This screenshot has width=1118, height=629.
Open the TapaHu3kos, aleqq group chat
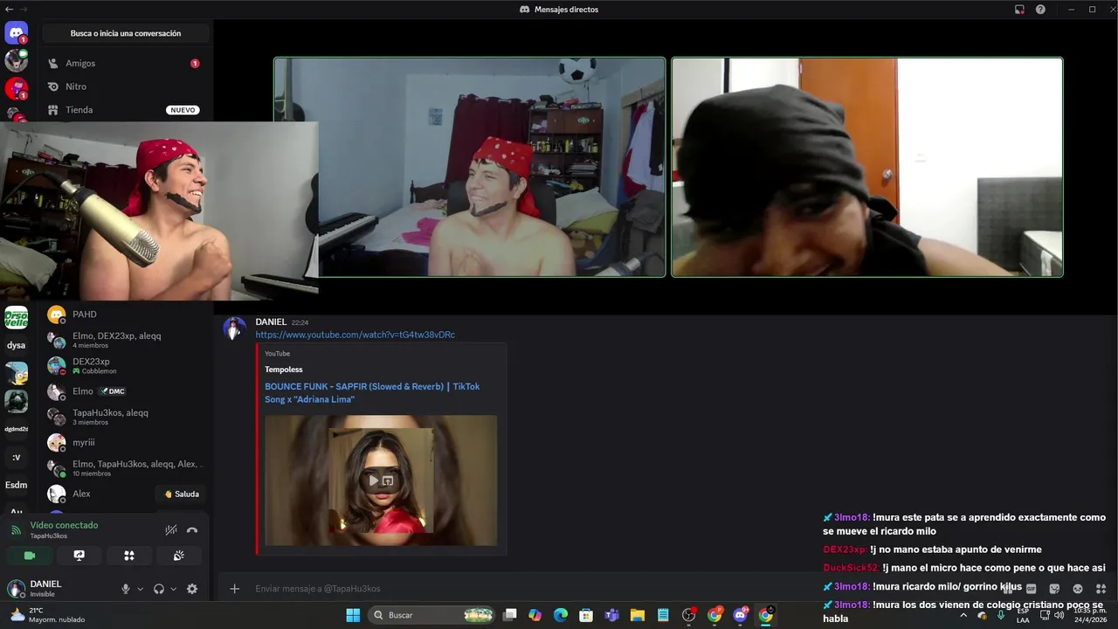tap(125, 417)
